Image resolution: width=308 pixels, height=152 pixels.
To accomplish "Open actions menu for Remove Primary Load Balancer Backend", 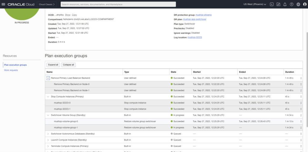I will (x=300, y=78).
